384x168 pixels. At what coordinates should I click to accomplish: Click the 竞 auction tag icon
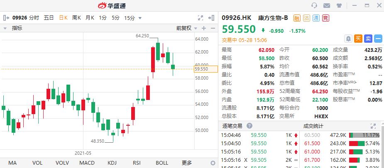pyautogui.click(x=325, y=18)
